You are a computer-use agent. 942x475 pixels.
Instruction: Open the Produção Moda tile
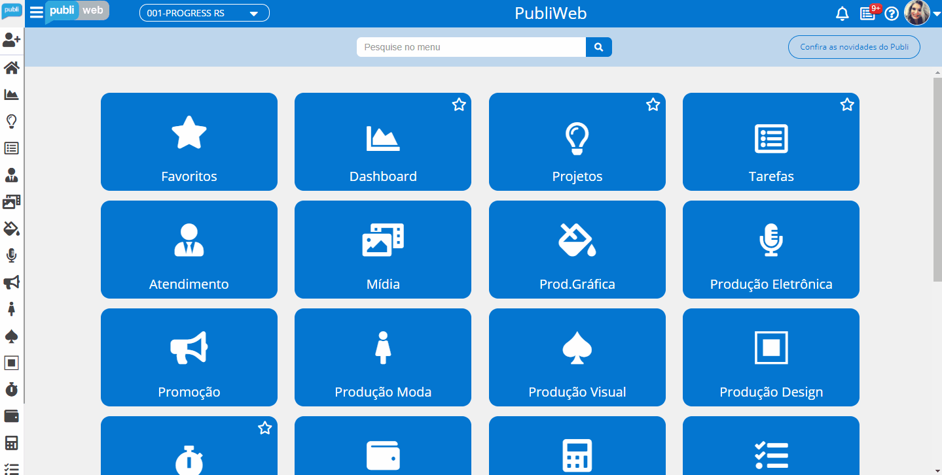click(383, 357)
